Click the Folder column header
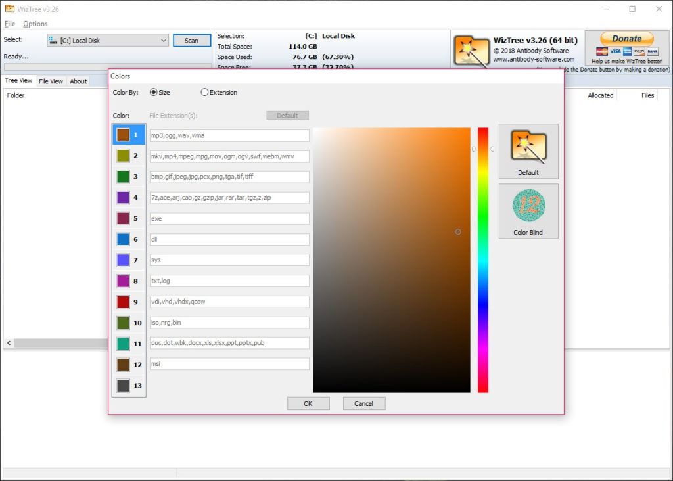The height and width of the screenshot is (481, 673). [x=16, y=95]
